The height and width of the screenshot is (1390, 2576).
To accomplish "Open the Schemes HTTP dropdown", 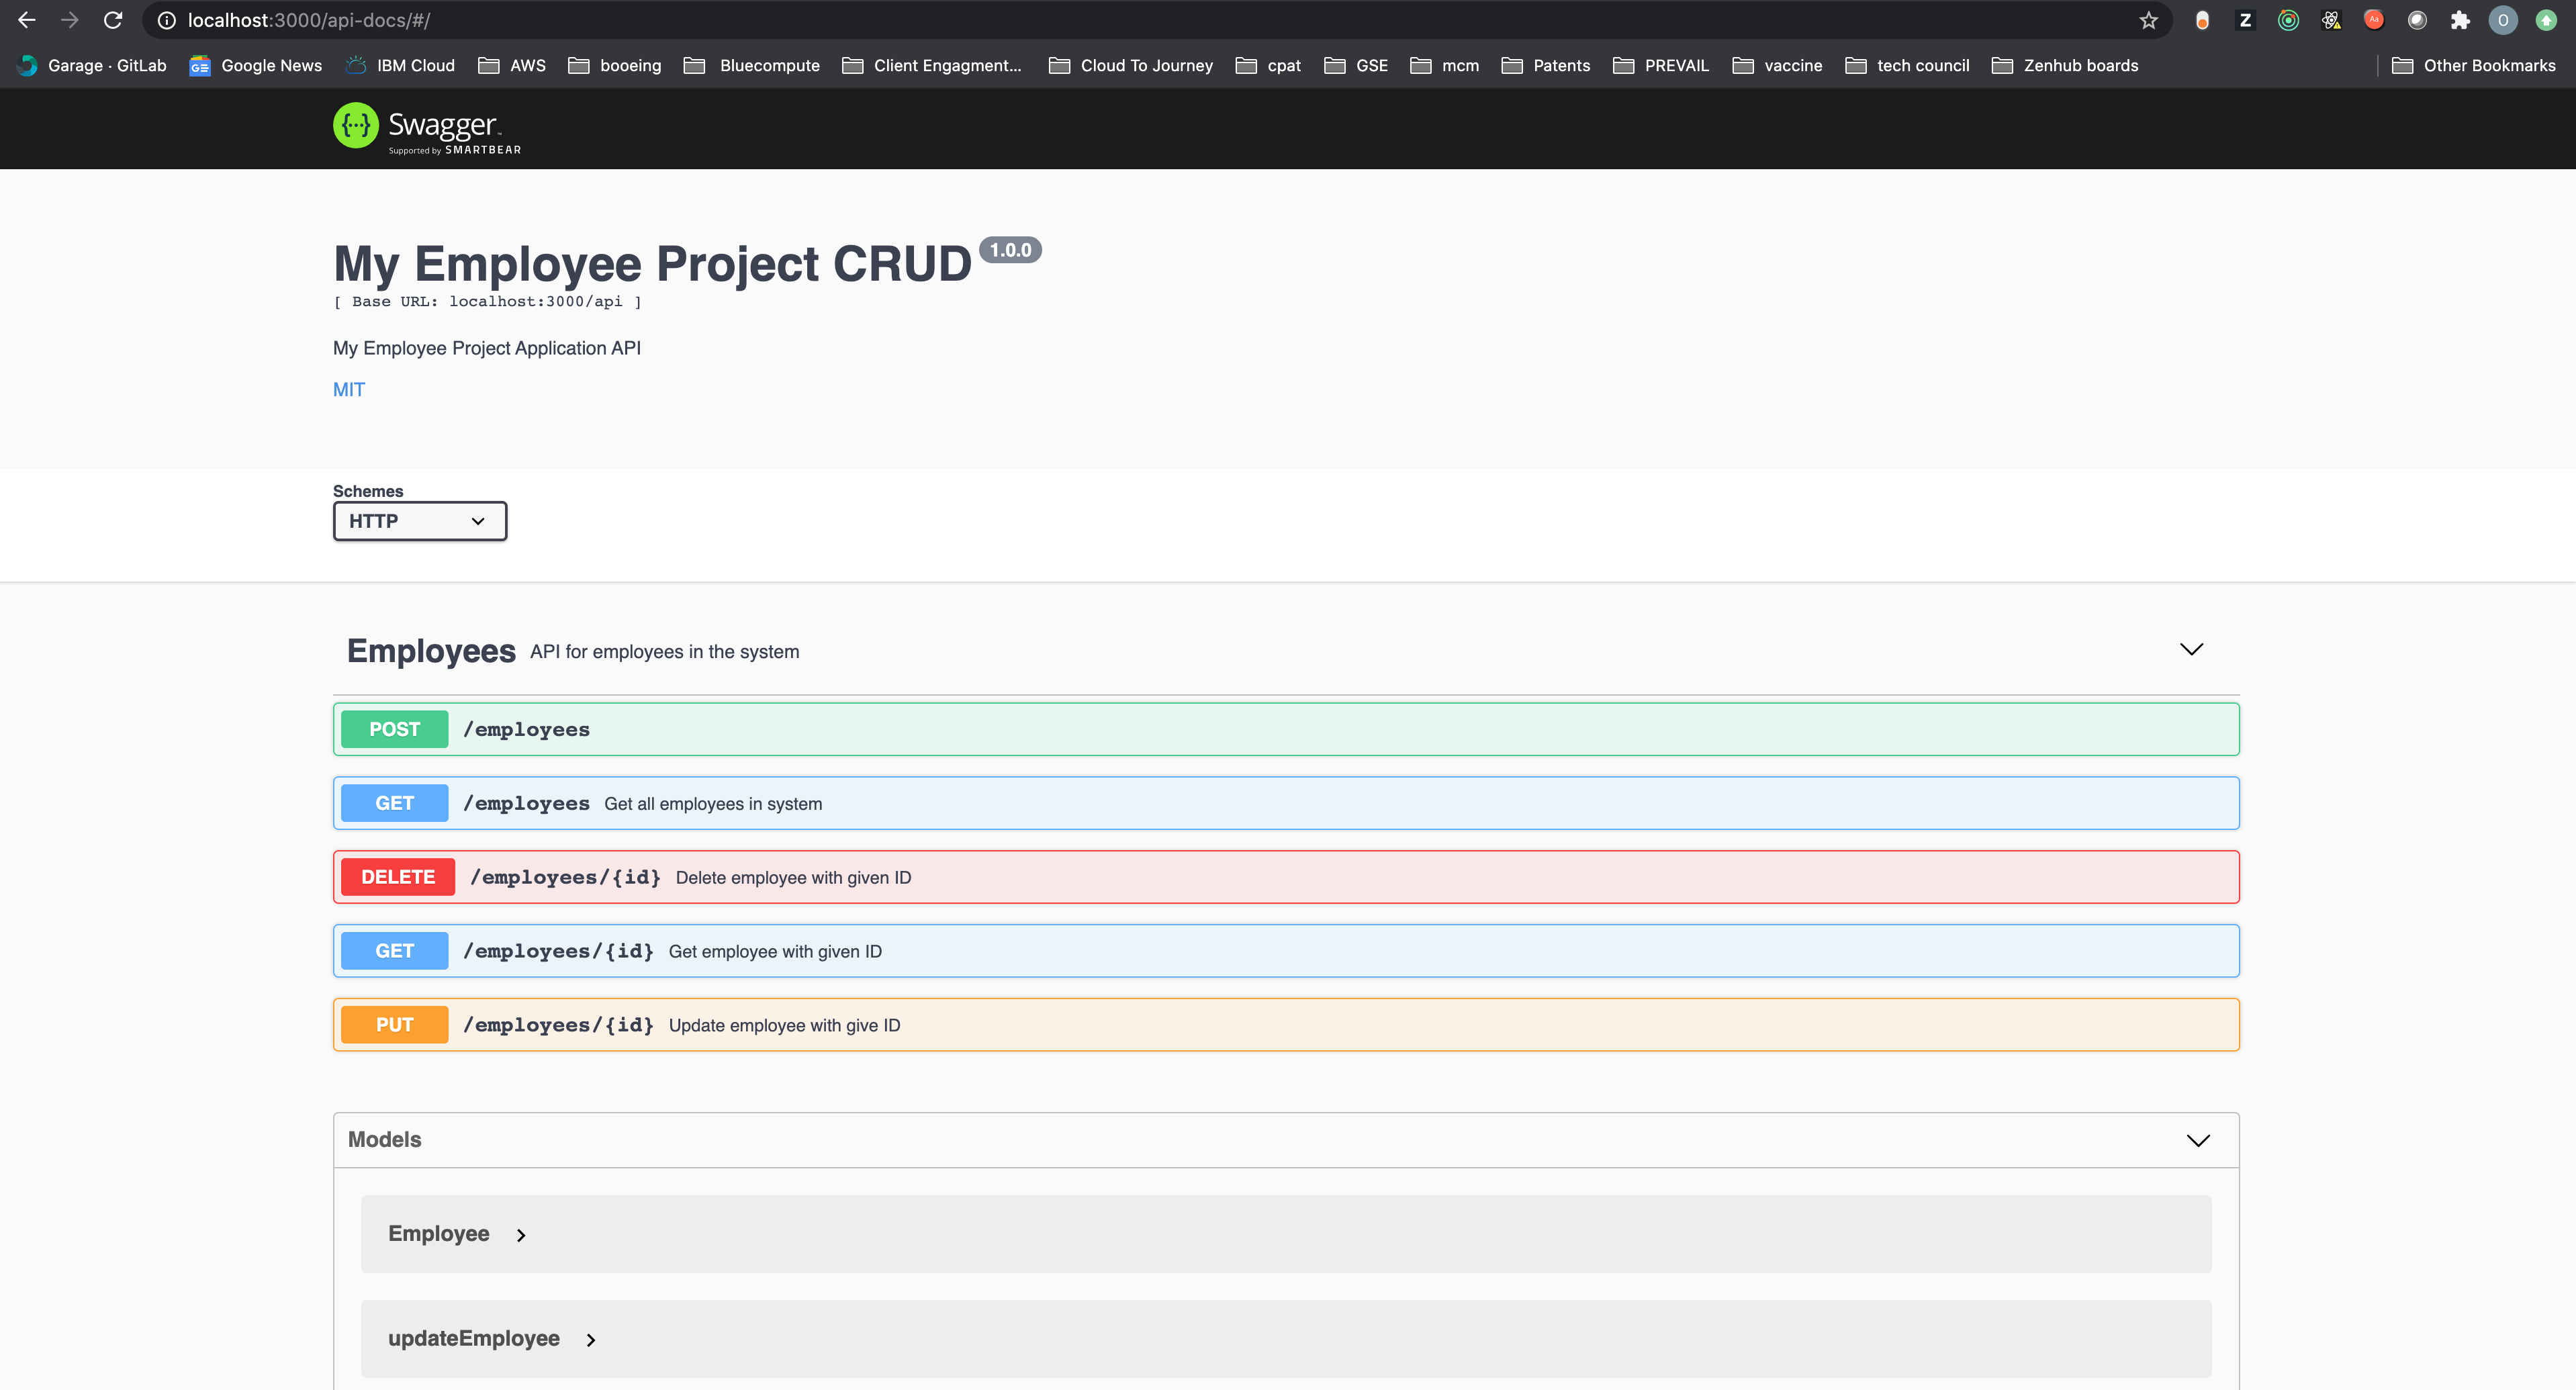I will click(419, 521).
